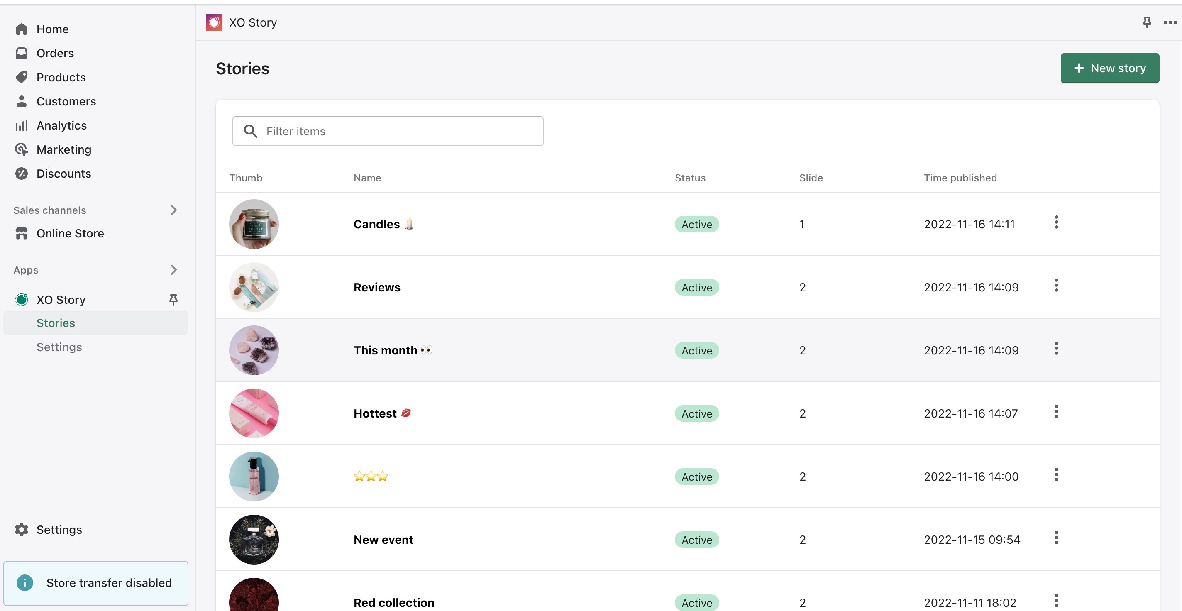The height and width of the screenshot is (611, 1182).
Task: Switch to the Stories page
Action: click(56, 323)
